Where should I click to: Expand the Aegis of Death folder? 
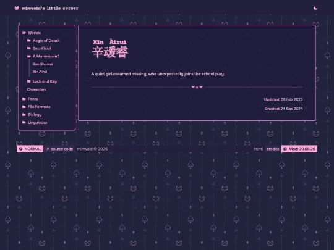pyautogui.click(x=28, y=40)
